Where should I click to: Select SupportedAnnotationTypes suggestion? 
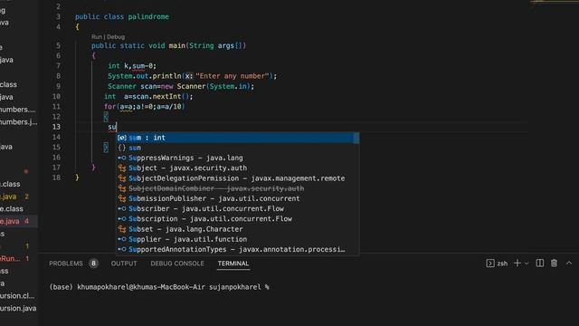tap(237, 250)
